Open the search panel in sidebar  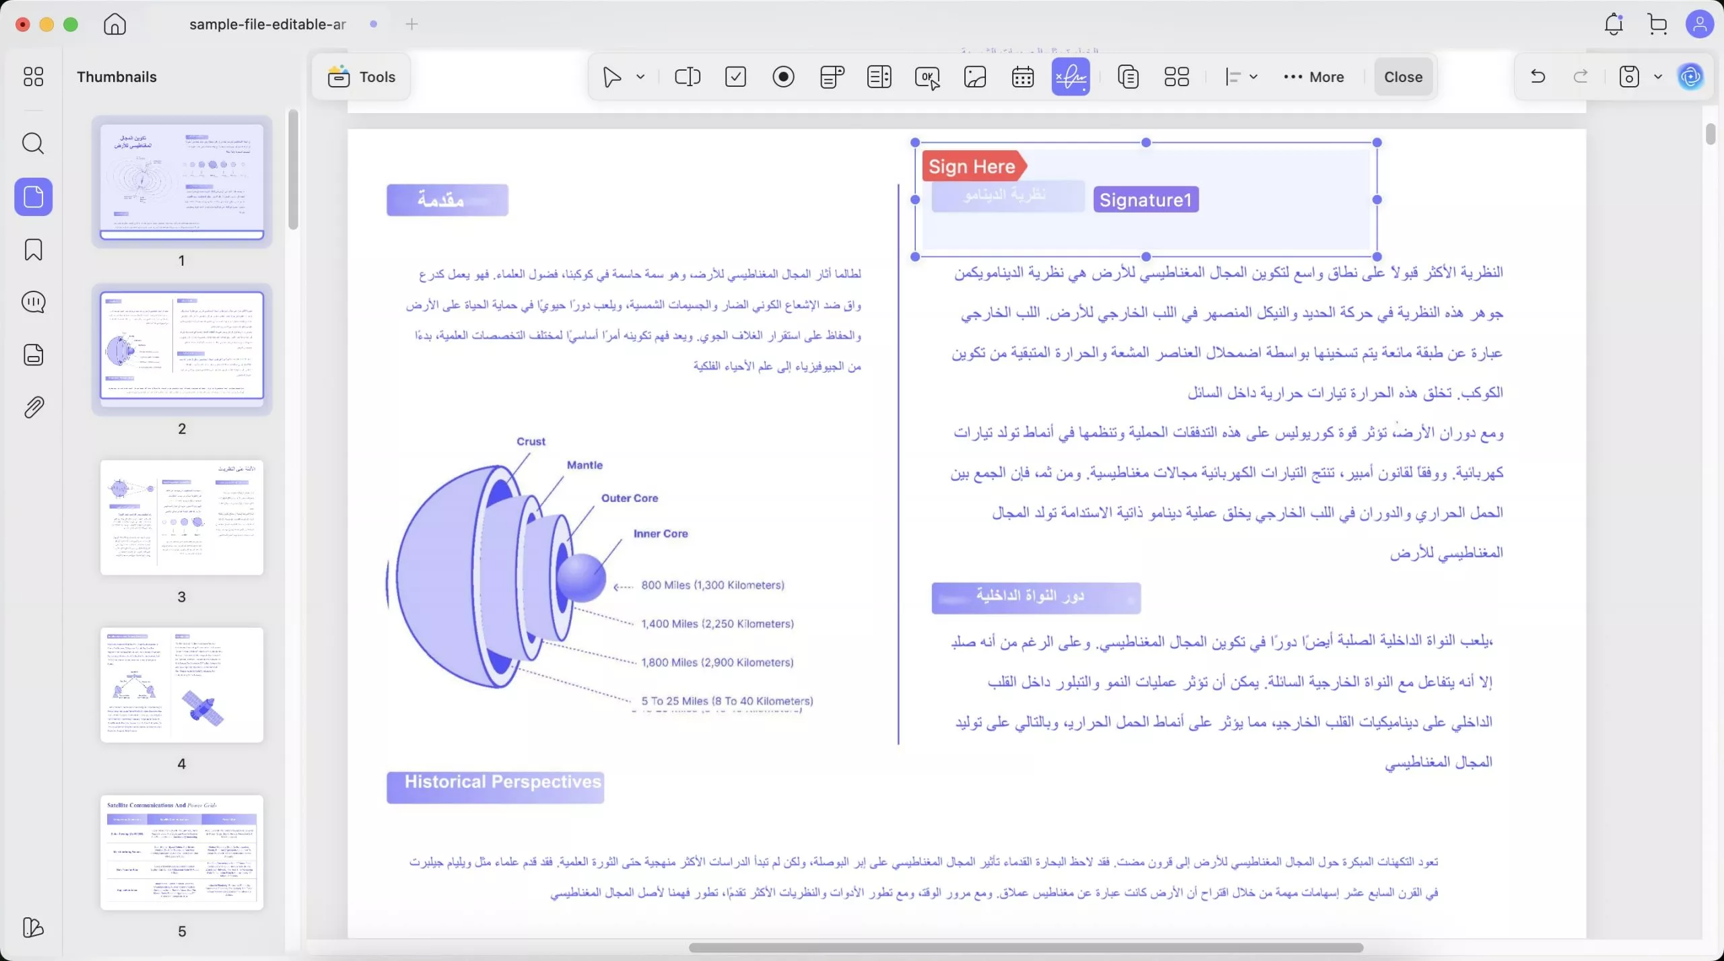(33, 143)
